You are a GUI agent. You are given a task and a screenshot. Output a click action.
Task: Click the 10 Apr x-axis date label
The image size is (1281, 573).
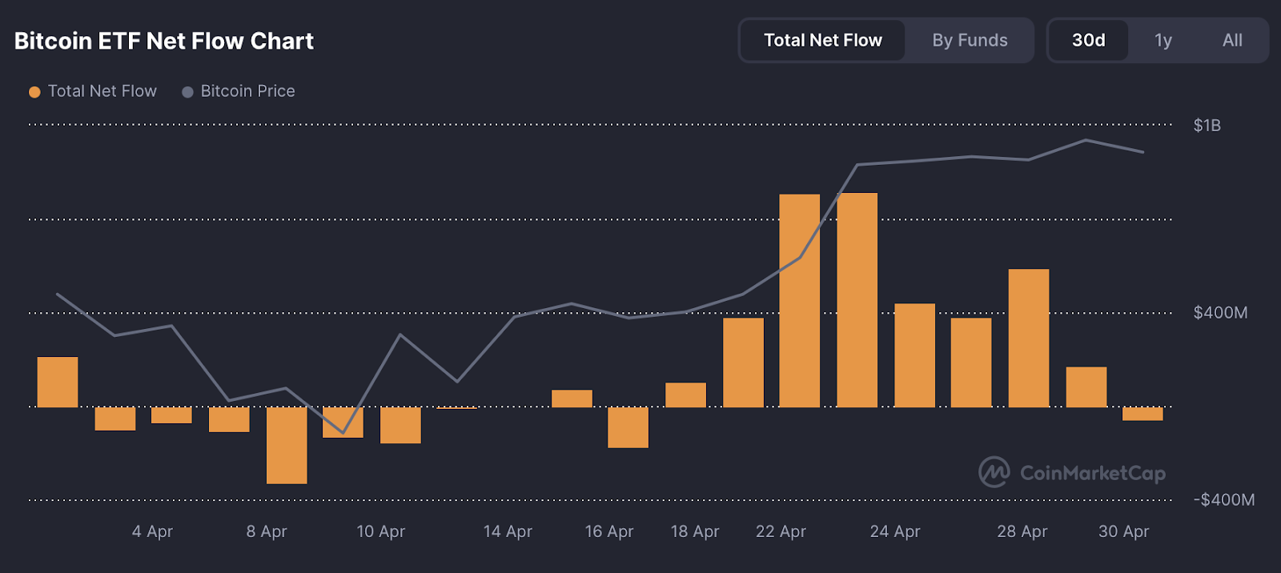[x=380, y=531]
